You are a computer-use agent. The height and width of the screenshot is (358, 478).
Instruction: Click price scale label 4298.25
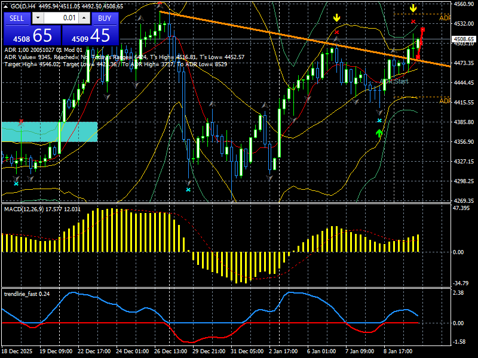pyautogui.click(x=464, y=181)
